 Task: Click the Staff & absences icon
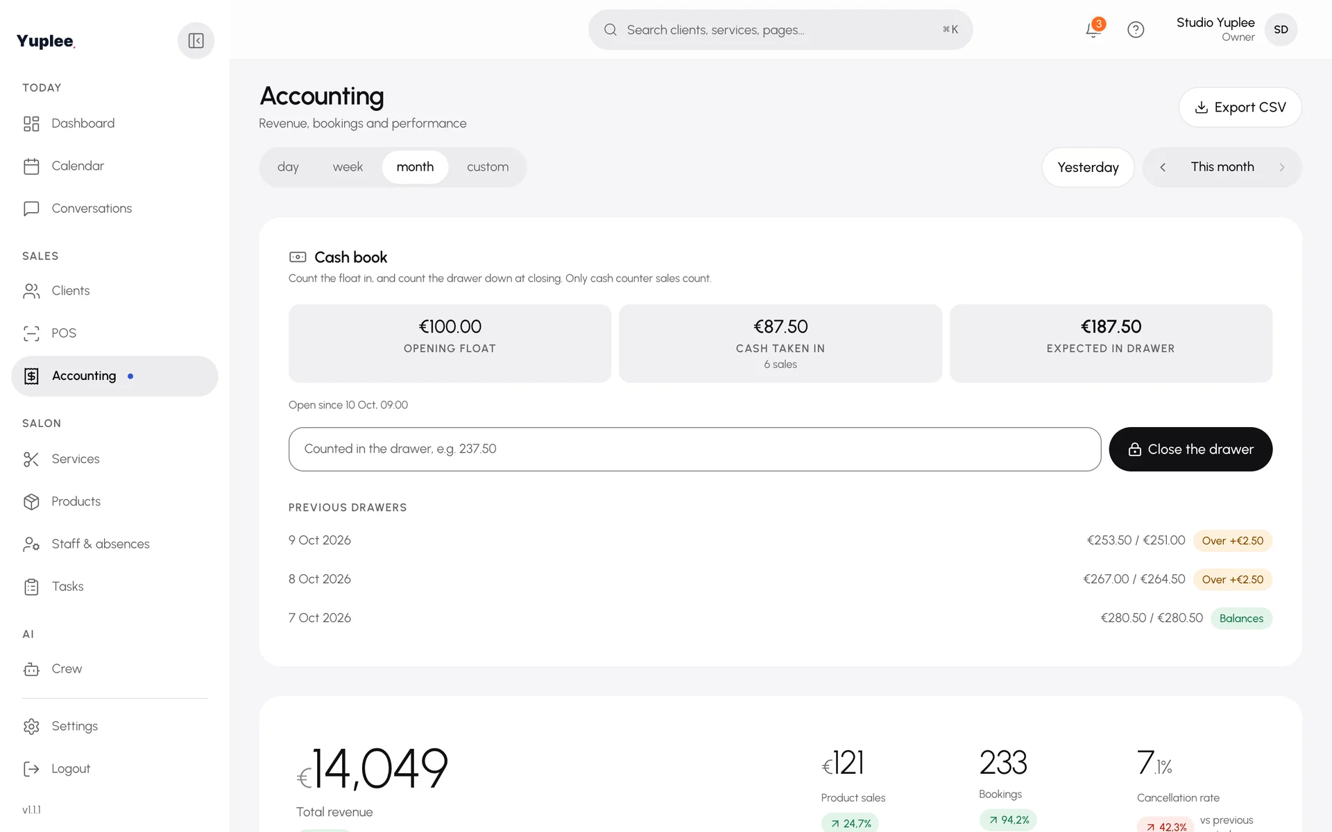[31, 544]
